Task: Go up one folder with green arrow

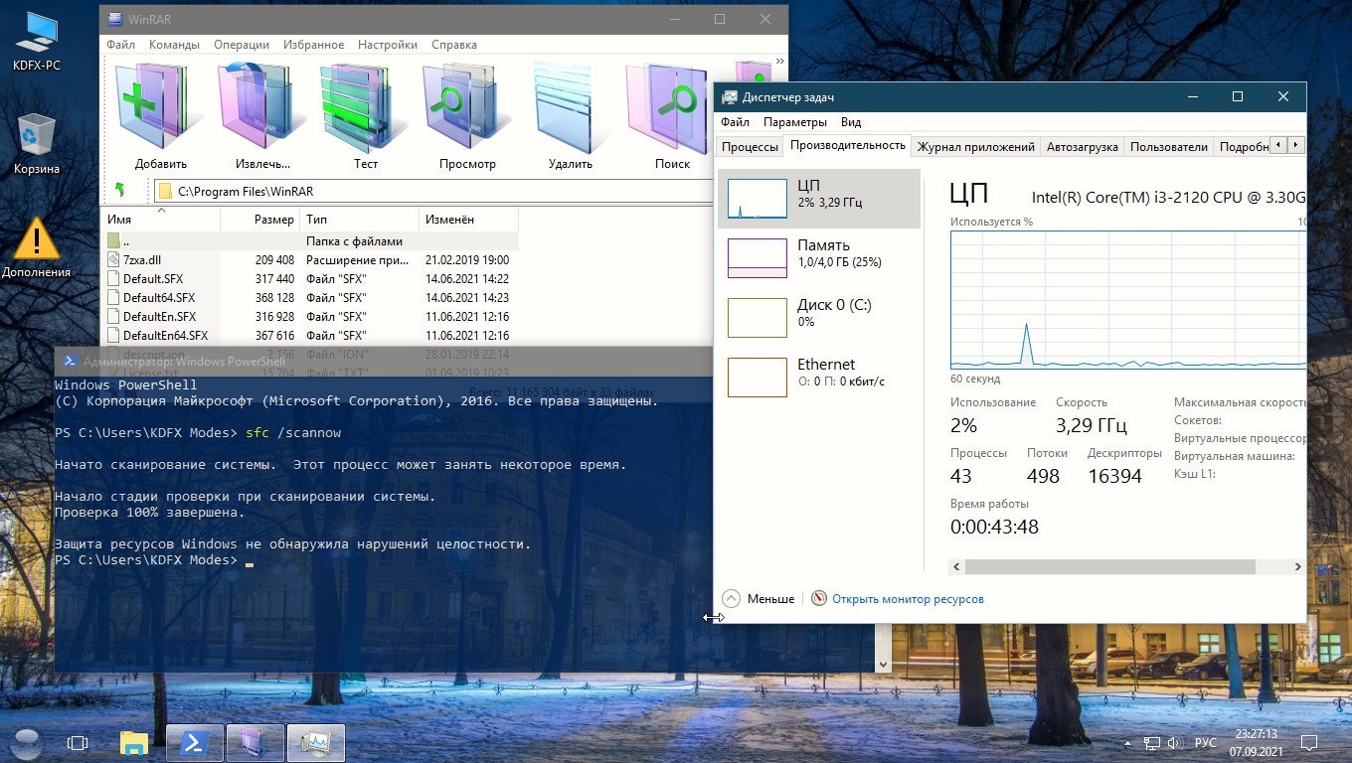Action: coord(120,191)
